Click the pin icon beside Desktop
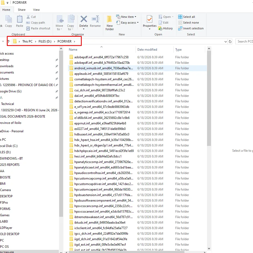This screenshot has height=253, width=253. pyautogui.click(x=56, y=60)
